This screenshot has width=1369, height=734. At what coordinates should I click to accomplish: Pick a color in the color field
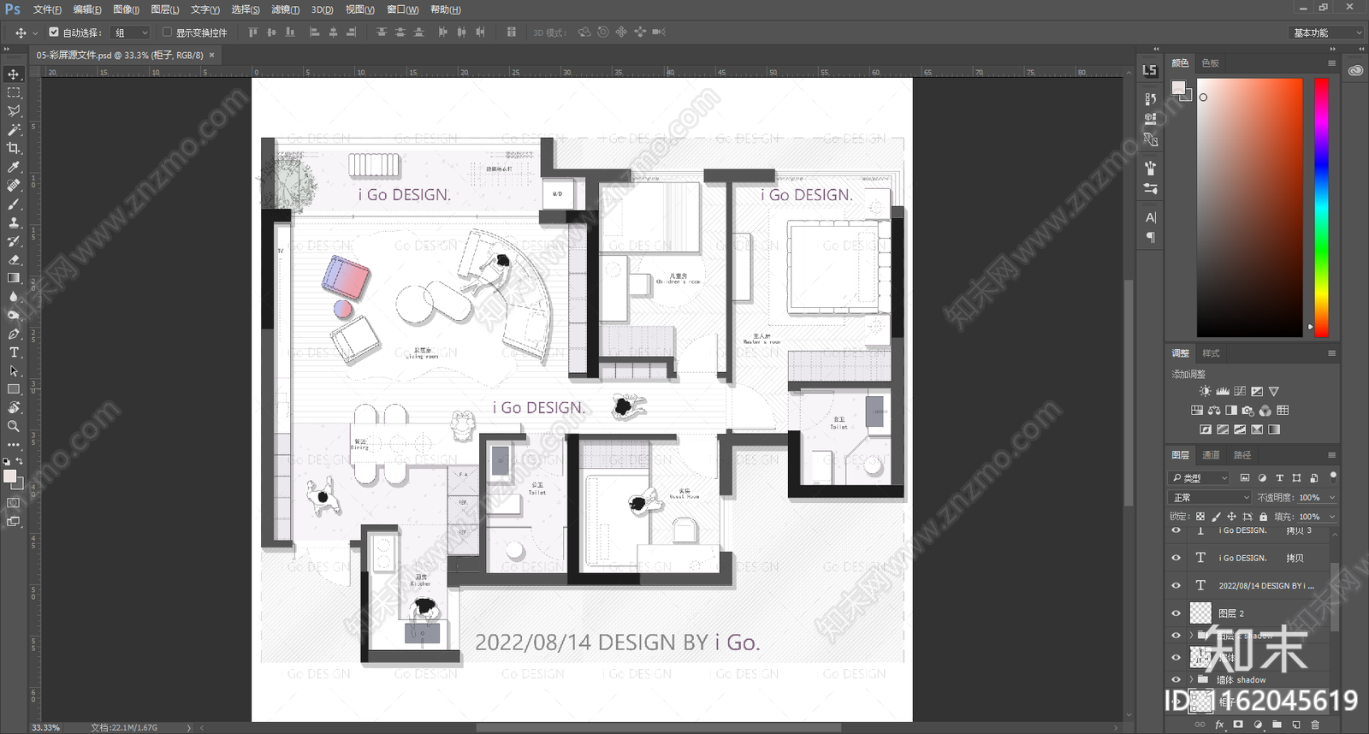click(x=1249, y=208)
